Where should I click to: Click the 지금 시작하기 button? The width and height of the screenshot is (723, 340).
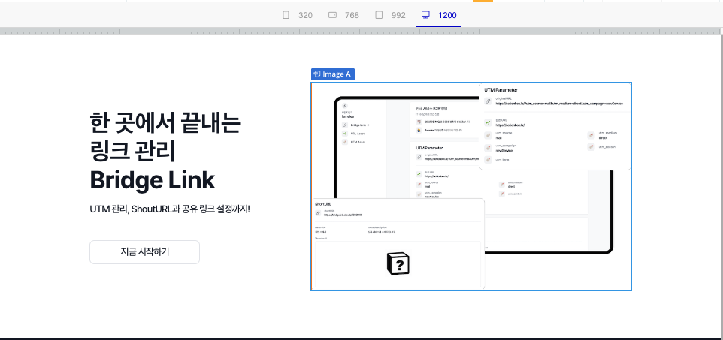145,252
